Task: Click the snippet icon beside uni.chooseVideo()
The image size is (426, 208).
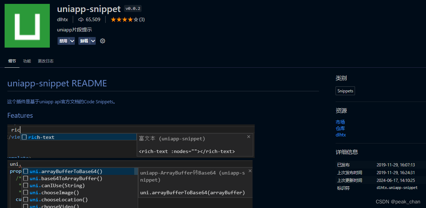Action: point(26,206)
